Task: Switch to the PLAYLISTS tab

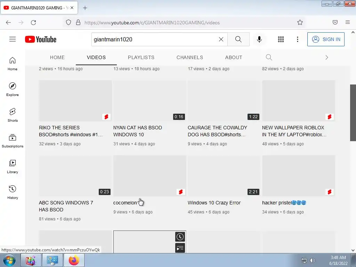Action: click(x=141, y=57)
